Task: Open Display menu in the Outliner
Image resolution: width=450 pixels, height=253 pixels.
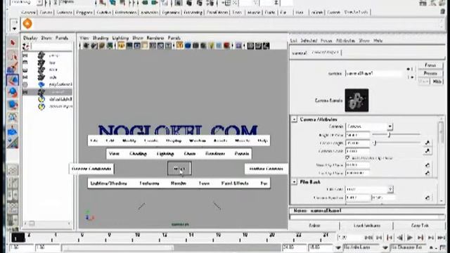Action: [30, 38]
